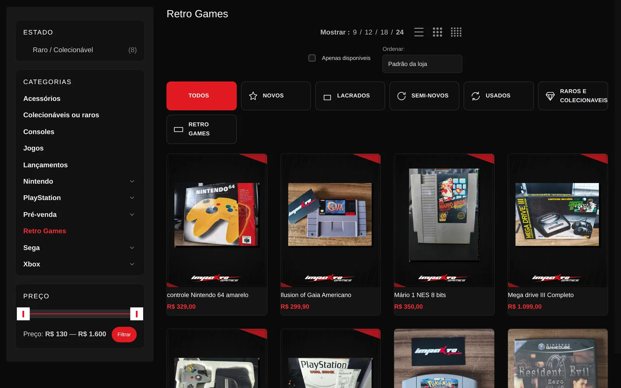Open the Retro Games category link

pyautogui.click(x=45, y=231)
